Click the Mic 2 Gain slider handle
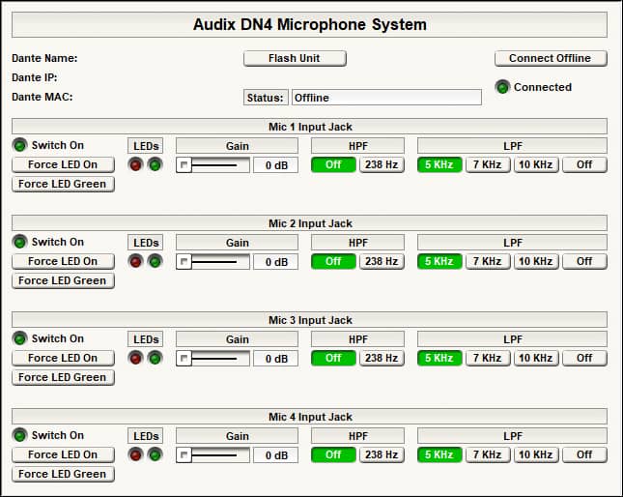Screen dimensions: 623x497 pos(184,262)
